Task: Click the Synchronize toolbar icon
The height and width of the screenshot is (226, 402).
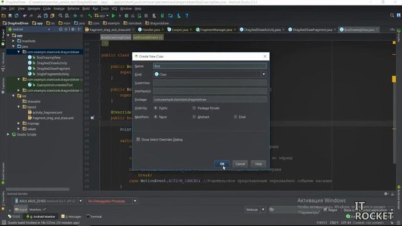Action: 17,16
